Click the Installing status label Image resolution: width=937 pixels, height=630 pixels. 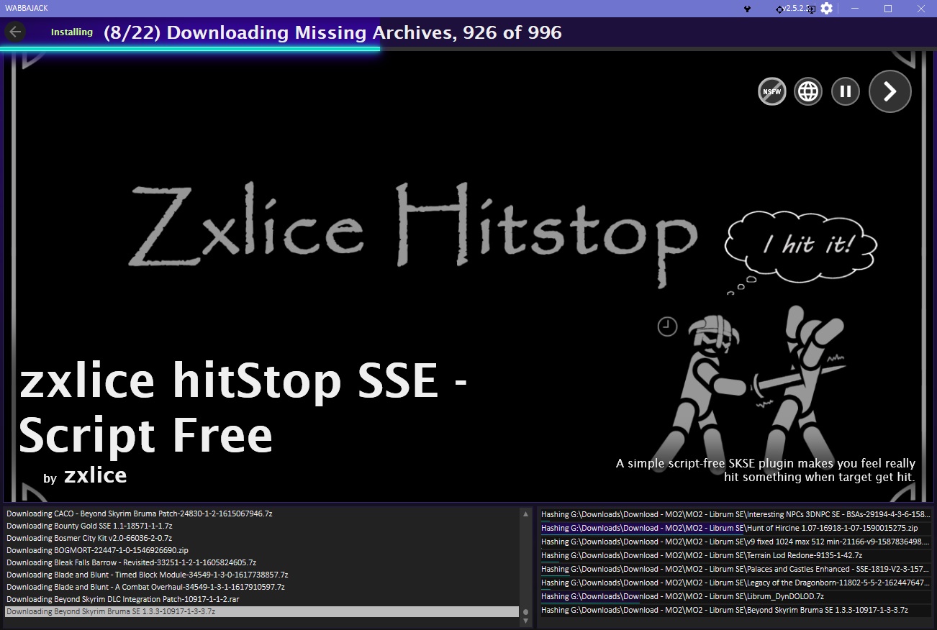pos(72,32)
